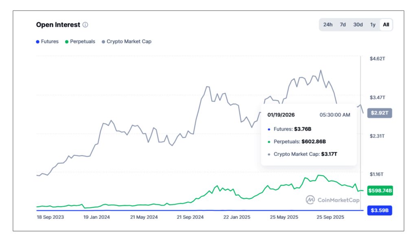Click the $598.74B Perpetuals value tag
417x239 pixels.
(x=380, y=190)
